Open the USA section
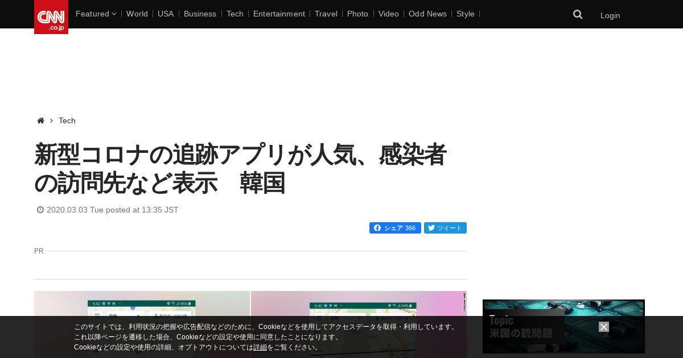This screenshot has width=683, height=358. coord(166,14)
